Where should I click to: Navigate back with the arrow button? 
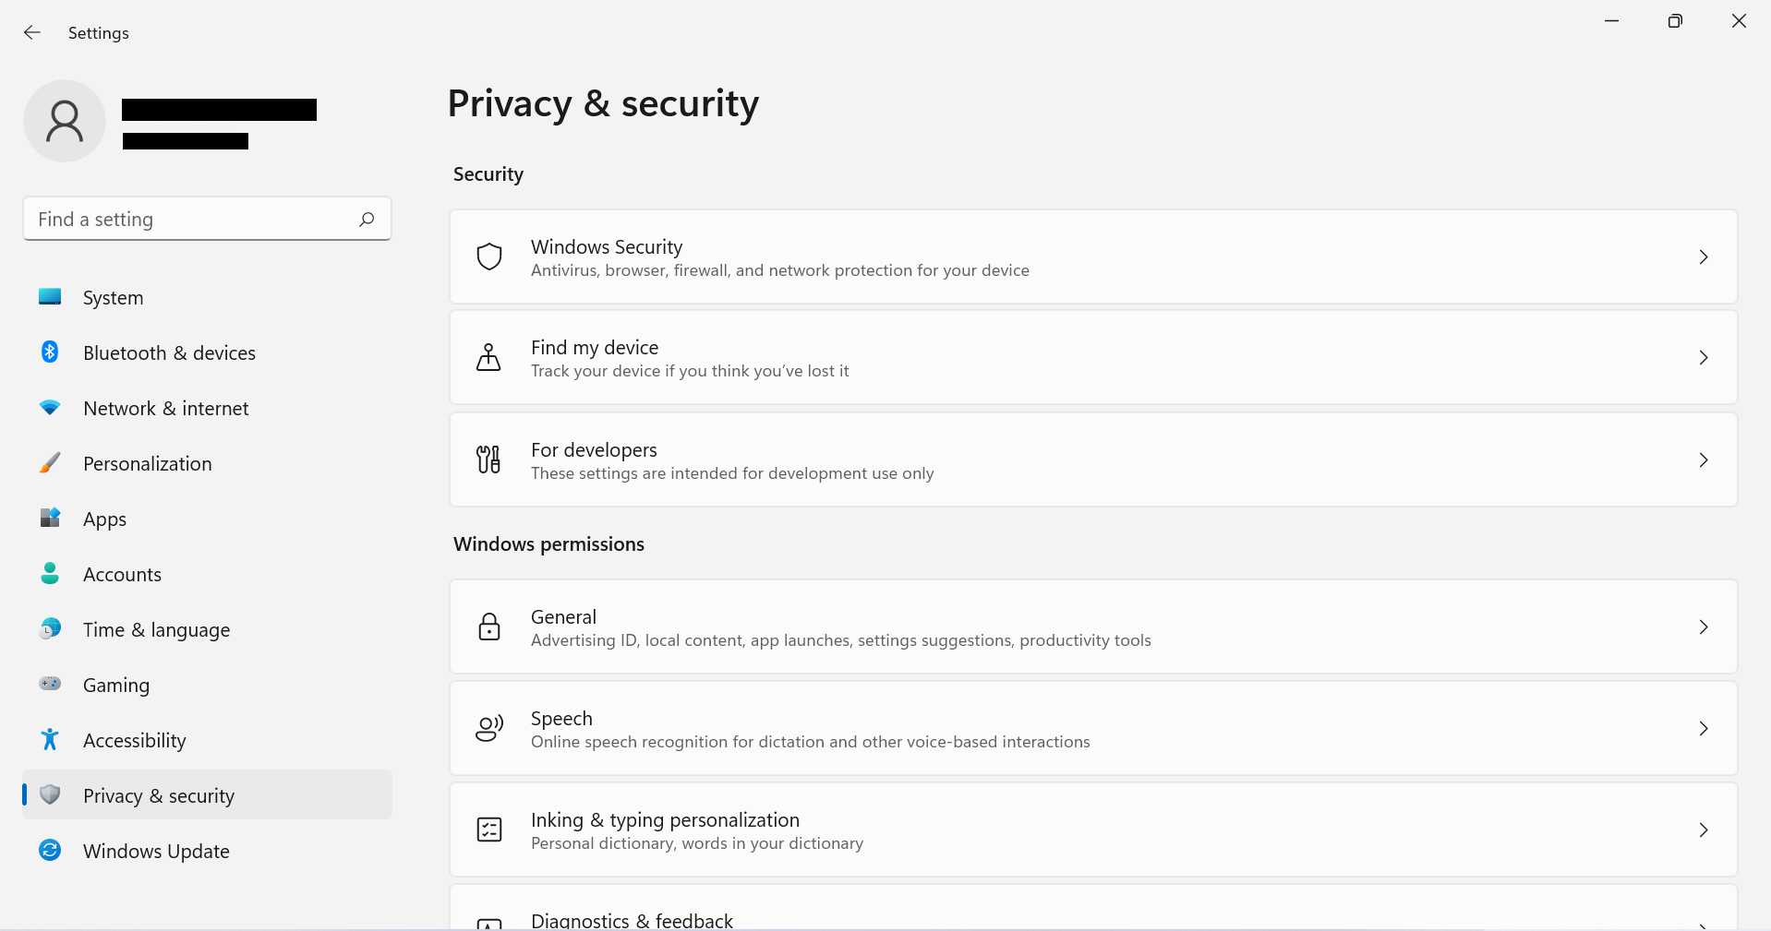(32, 32)
